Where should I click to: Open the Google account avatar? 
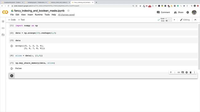pyautogui.click(x=194, y=12)
